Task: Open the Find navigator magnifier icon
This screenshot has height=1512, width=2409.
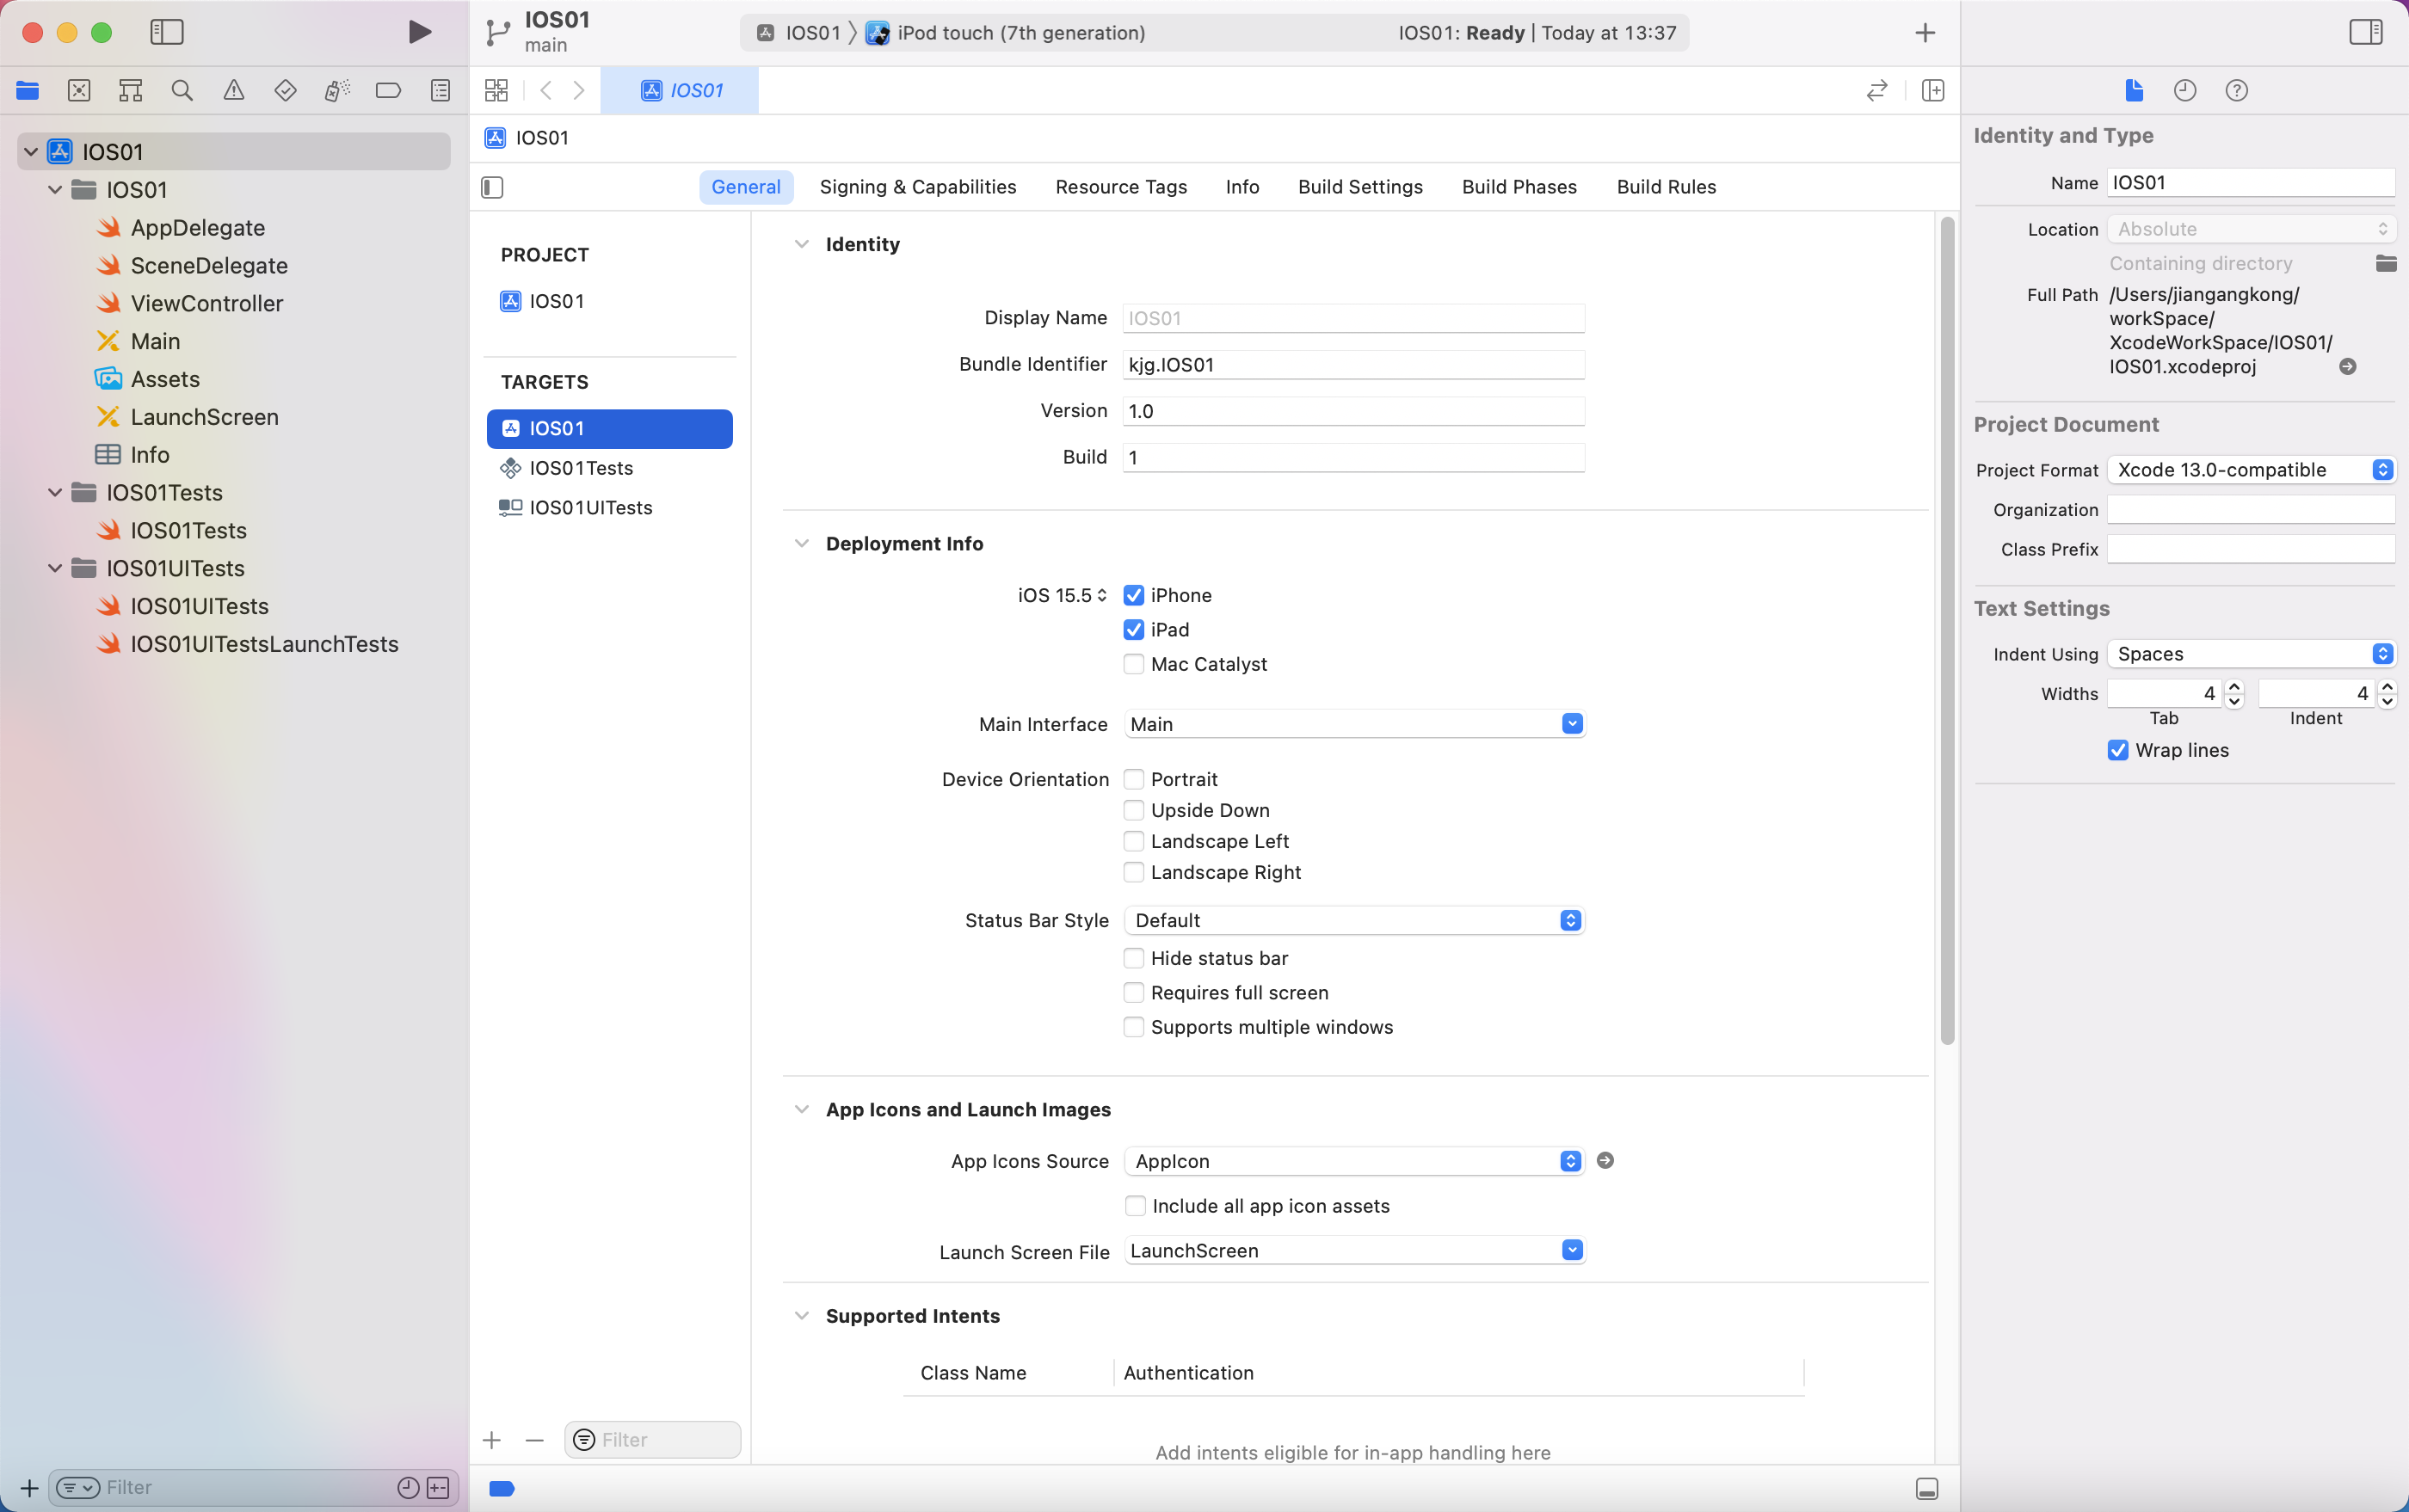Action: click(x=182, y=91)
